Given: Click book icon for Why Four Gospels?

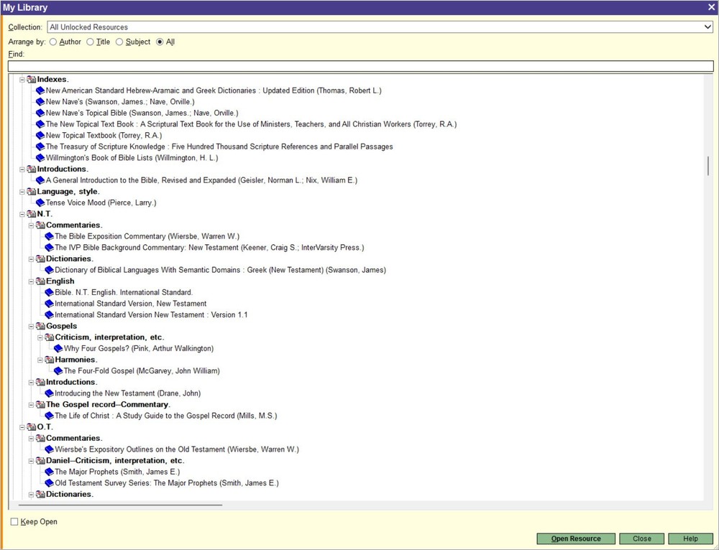Looking at the screenshot, I should 58,349.
